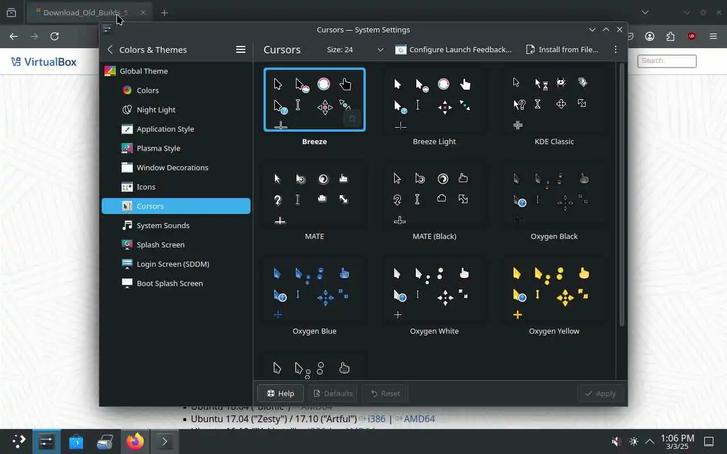Open System Settings window menu icon
The width and height of the screenshot is (727, 454).
pos(107,30)
